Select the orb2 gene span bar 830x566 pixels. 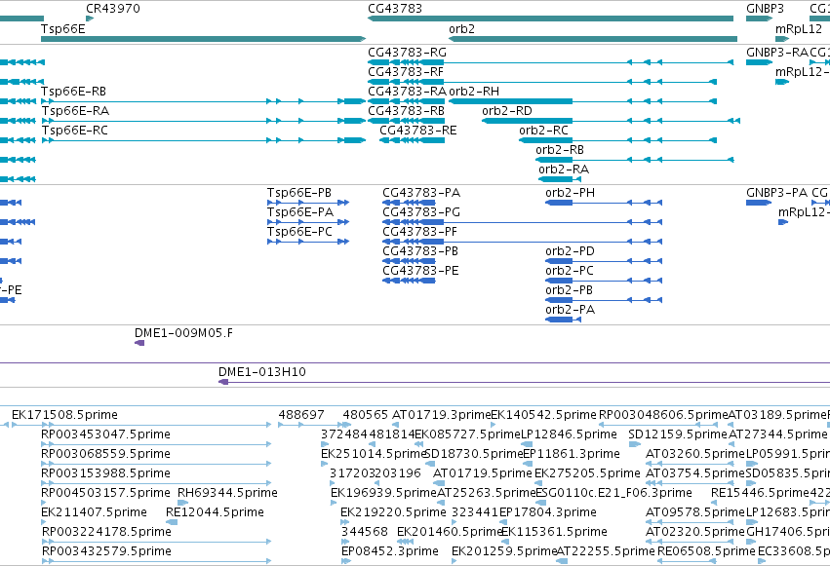(x=593, y=39)
